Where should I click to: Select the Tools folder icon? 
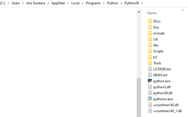(150, 63)
